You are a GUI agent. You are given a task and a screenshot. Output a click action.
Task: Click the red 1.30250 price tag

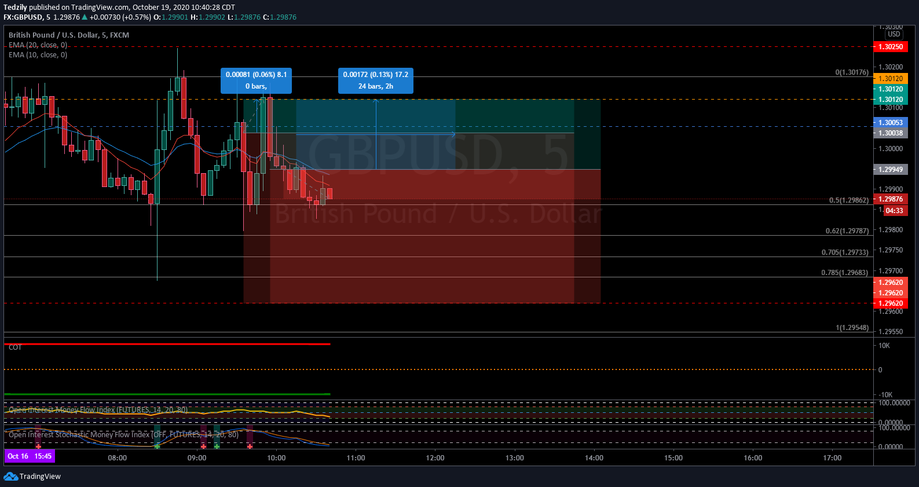click(x=890, y=47)
